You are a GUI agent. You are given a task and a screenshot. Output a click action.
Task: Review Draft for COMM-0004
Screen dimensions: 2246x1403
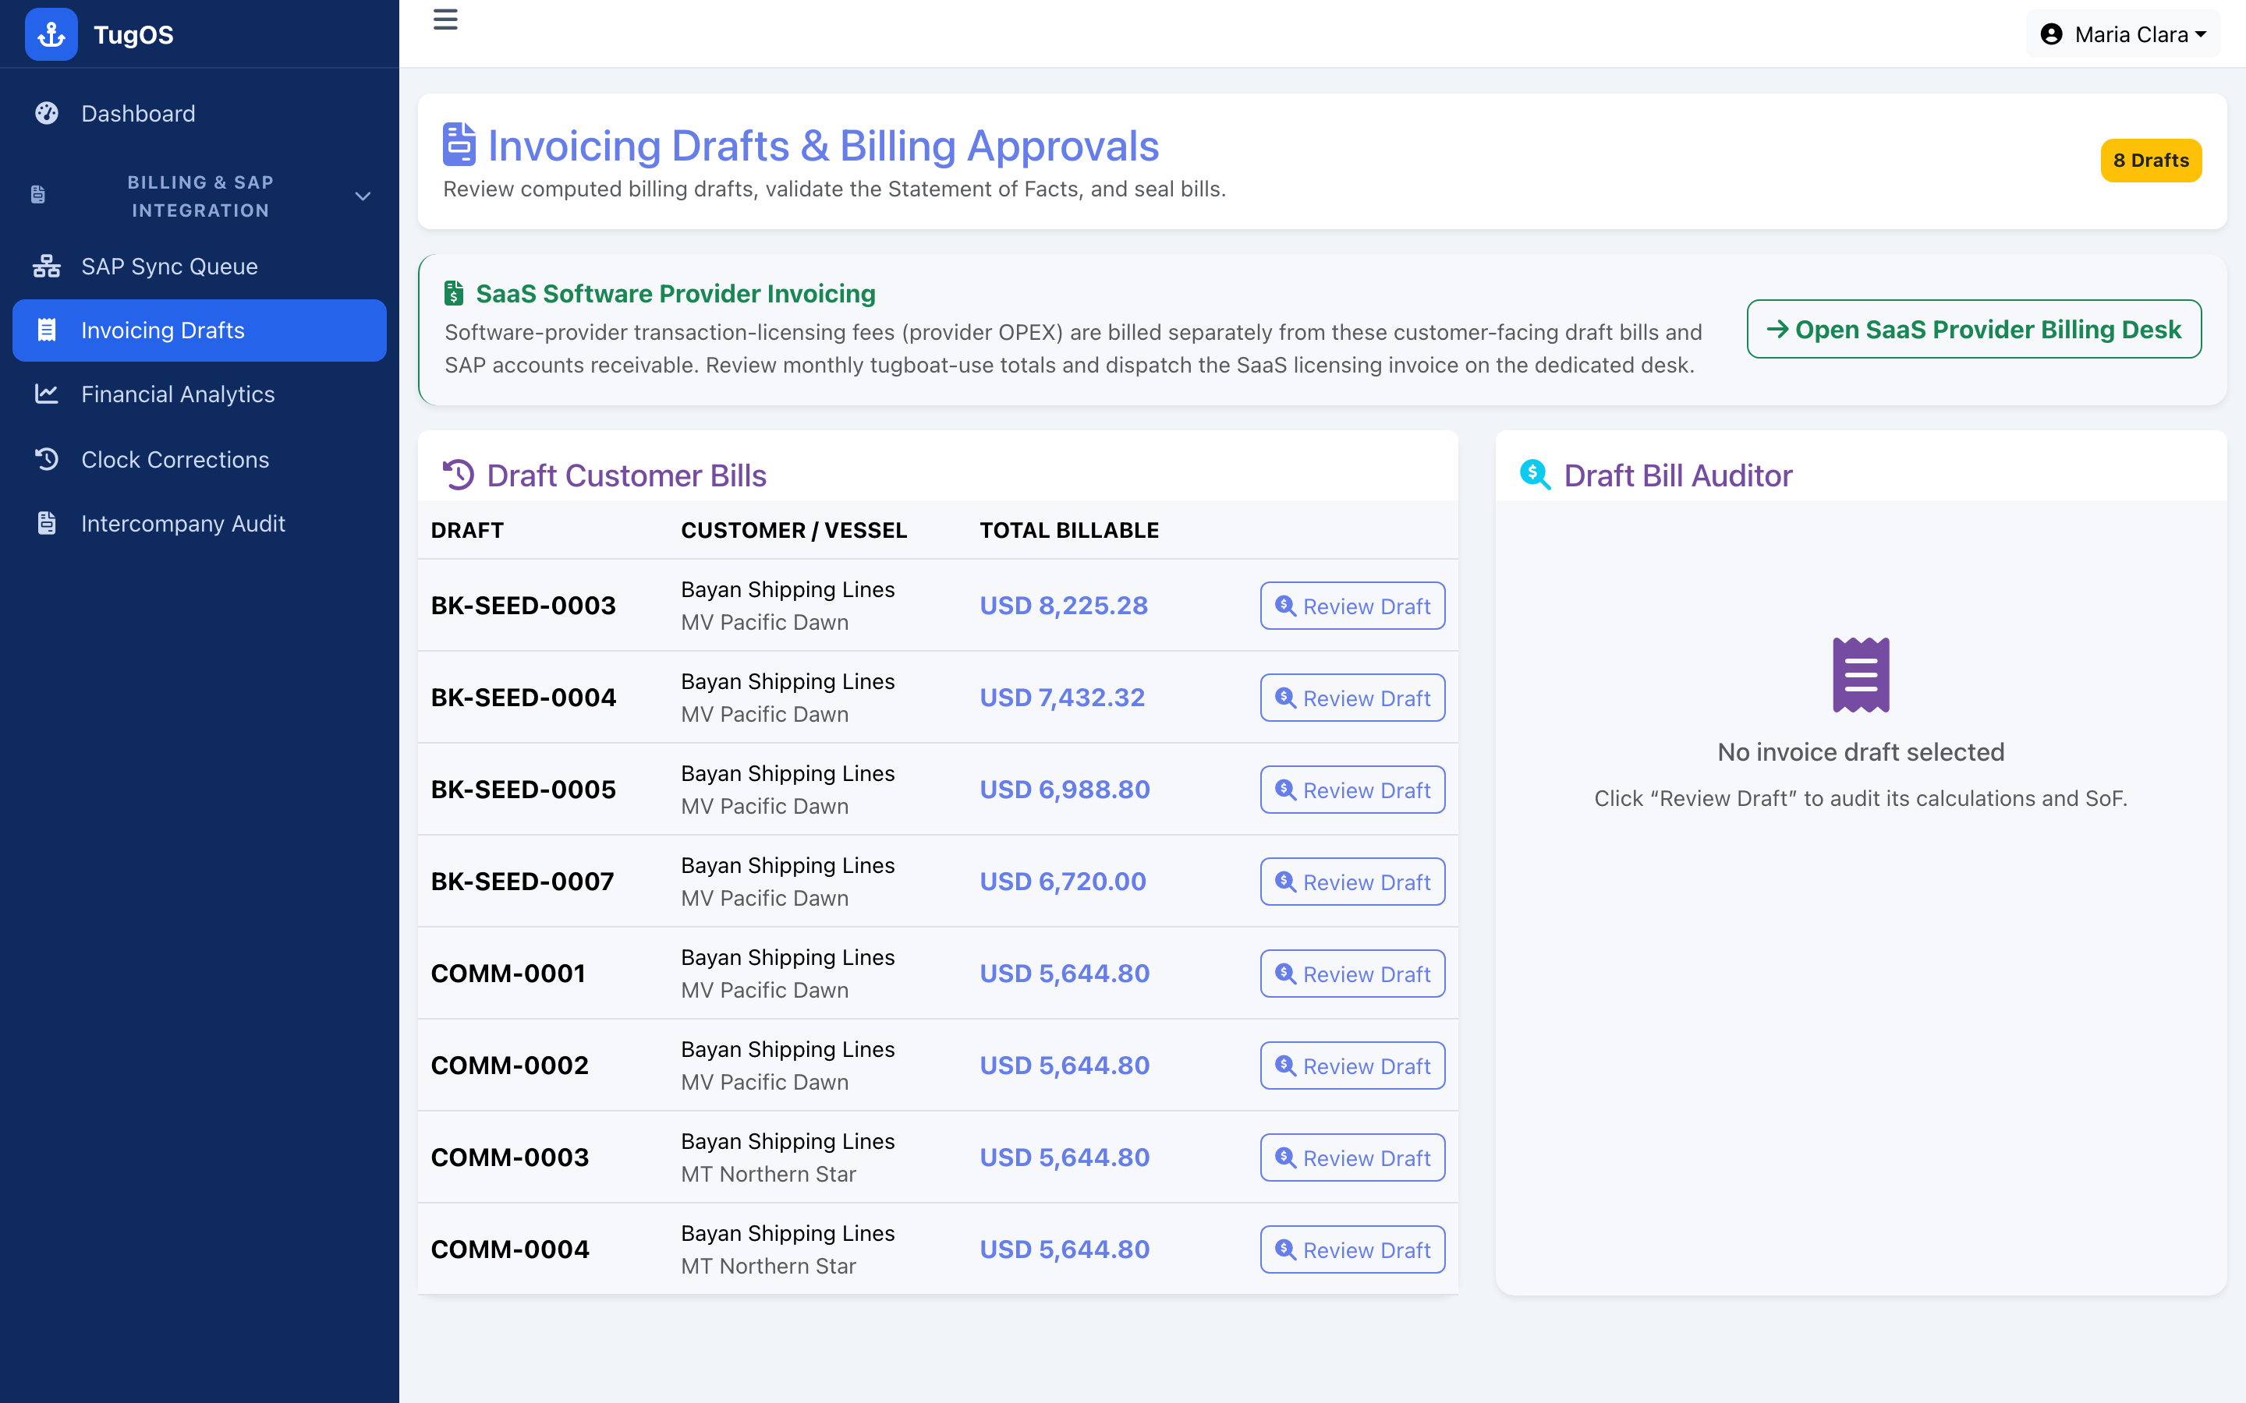(x=1352, y=1249)
